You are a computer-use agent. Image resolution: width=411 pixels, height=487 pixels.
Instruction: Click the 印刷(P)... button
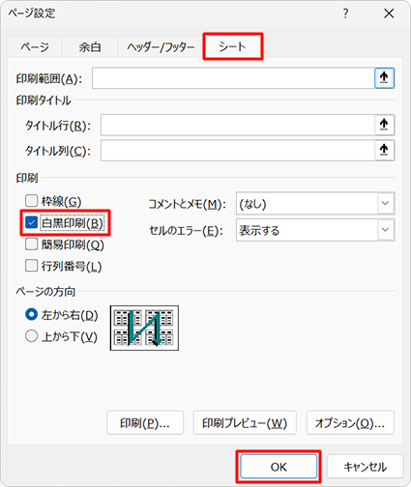[x=145, y=422]
